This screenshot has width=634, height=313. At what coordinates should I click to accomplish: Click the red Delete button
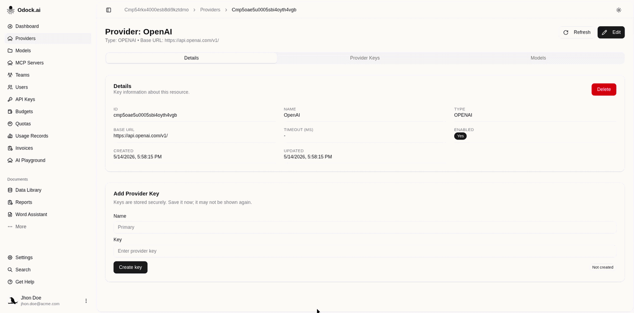click(604, 89)
